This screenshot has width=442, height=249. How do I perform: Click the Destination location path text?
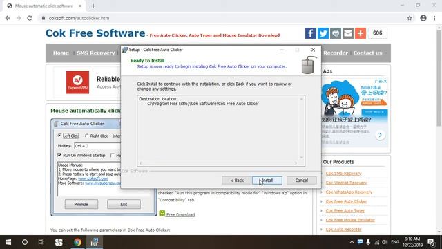tap(203, 104)
